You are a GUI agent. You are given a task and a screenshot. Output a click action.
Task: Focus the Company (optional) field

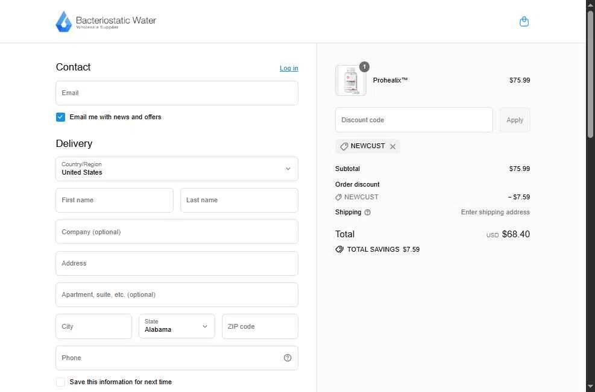(x=177, y=232)
